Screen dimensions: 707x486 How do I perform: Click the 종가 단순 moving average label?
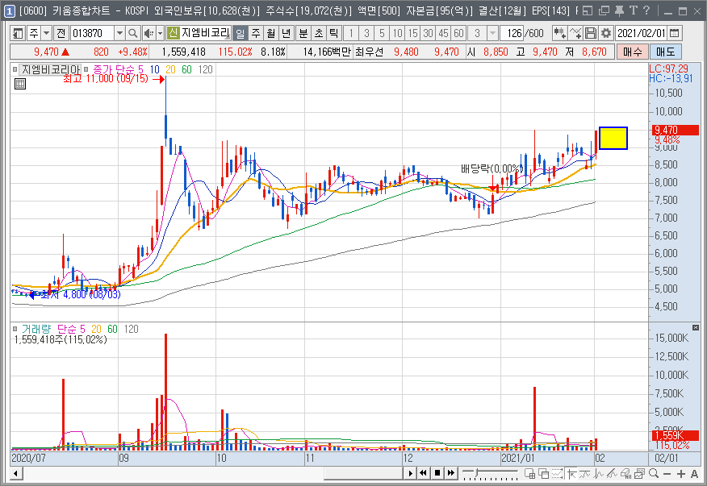[x=114, y=69]
